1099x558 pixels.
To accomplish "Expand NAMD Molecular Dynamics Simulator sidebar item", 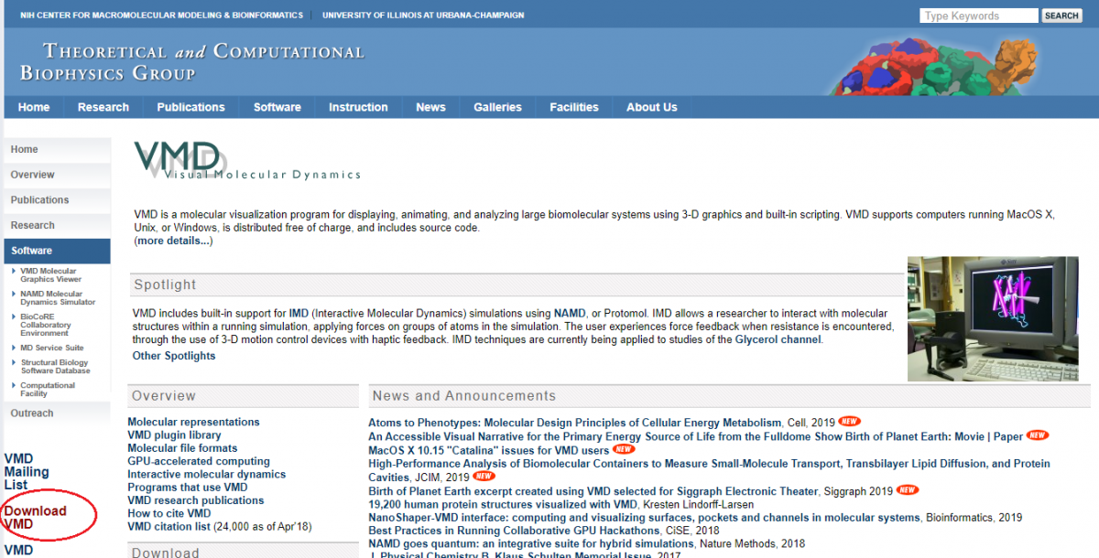I will click(58, 297).
